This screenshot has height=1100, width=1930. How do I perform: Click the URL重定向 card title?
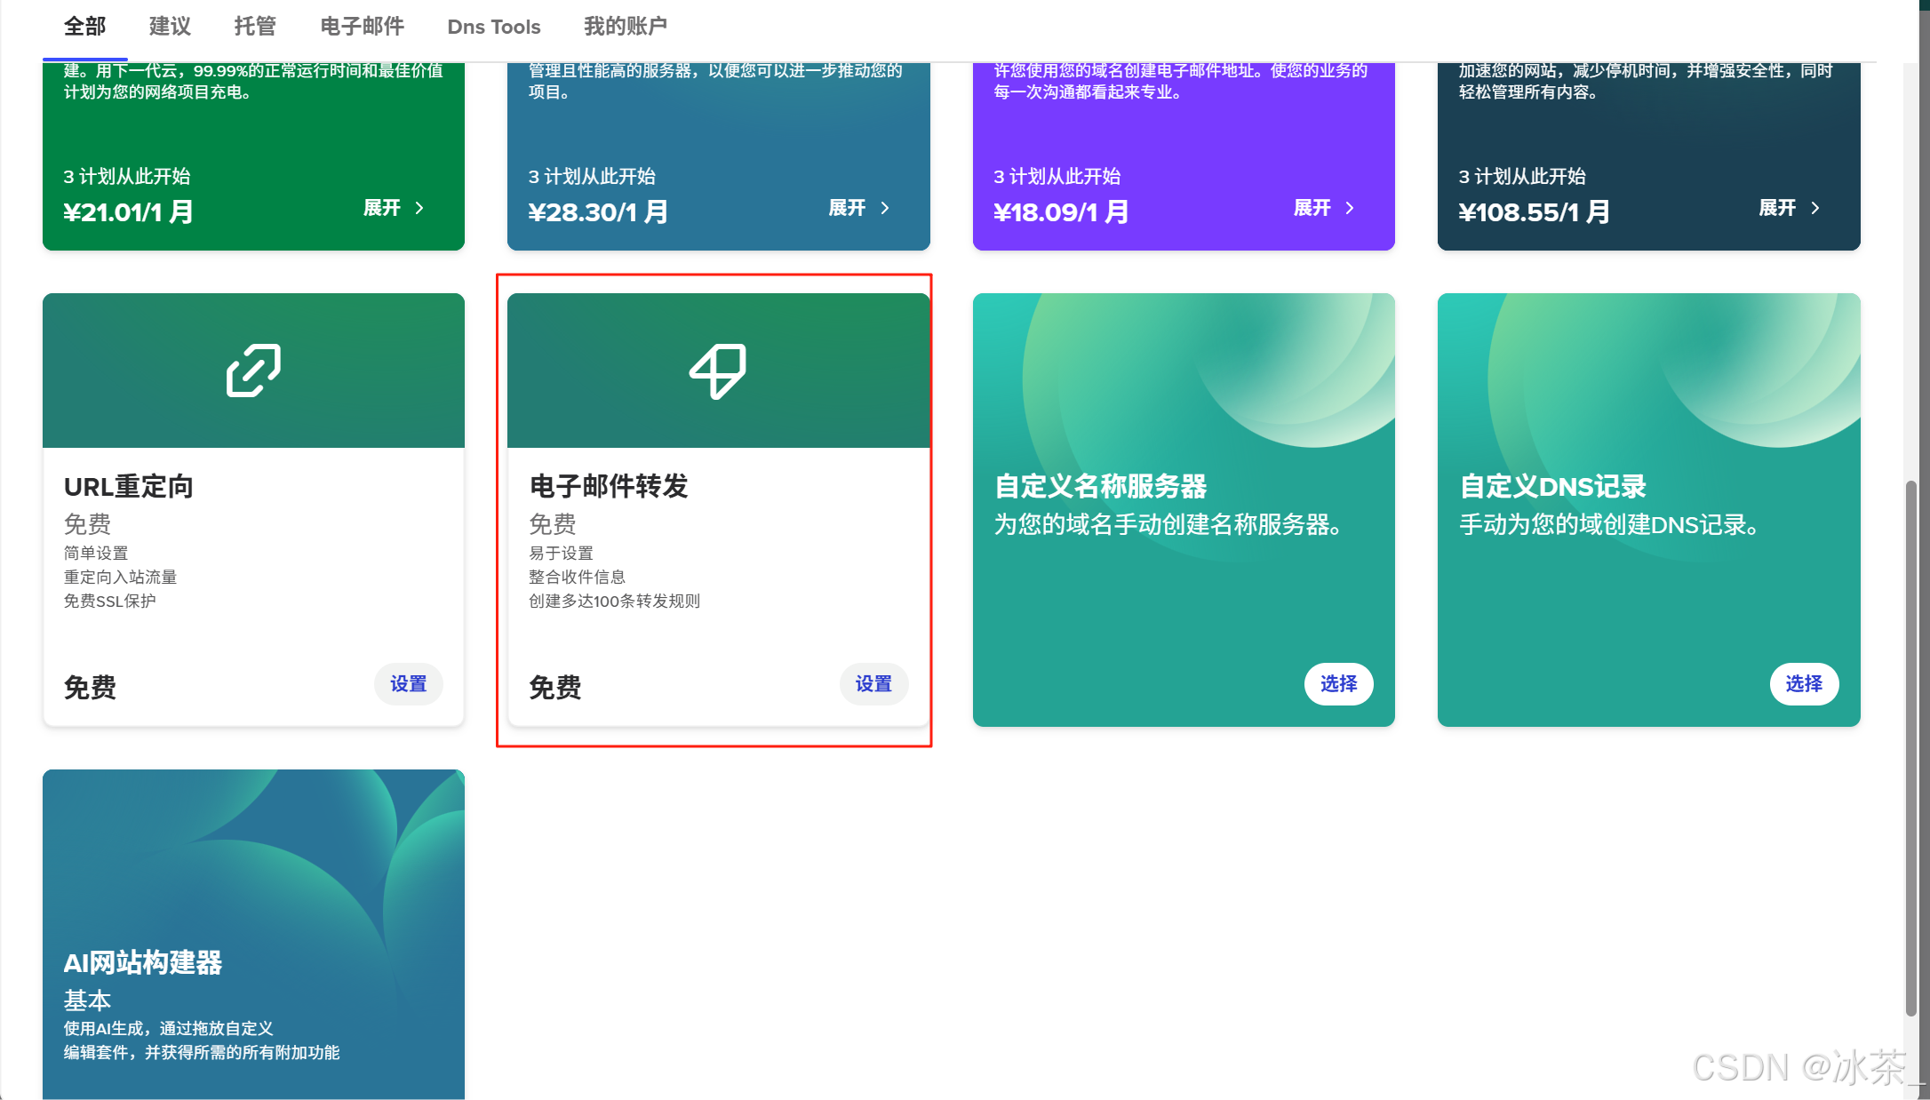point(129,487)
